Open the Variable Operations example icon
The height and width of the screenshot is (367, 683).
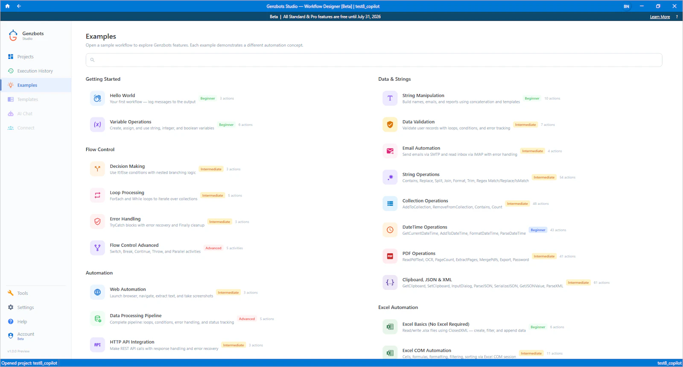click(97, 125)
